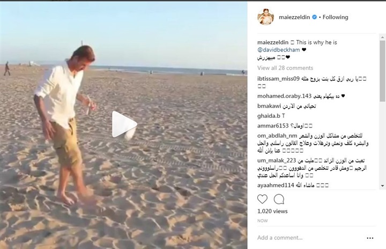Click the verified badge next to maiezzeldin

314,17
